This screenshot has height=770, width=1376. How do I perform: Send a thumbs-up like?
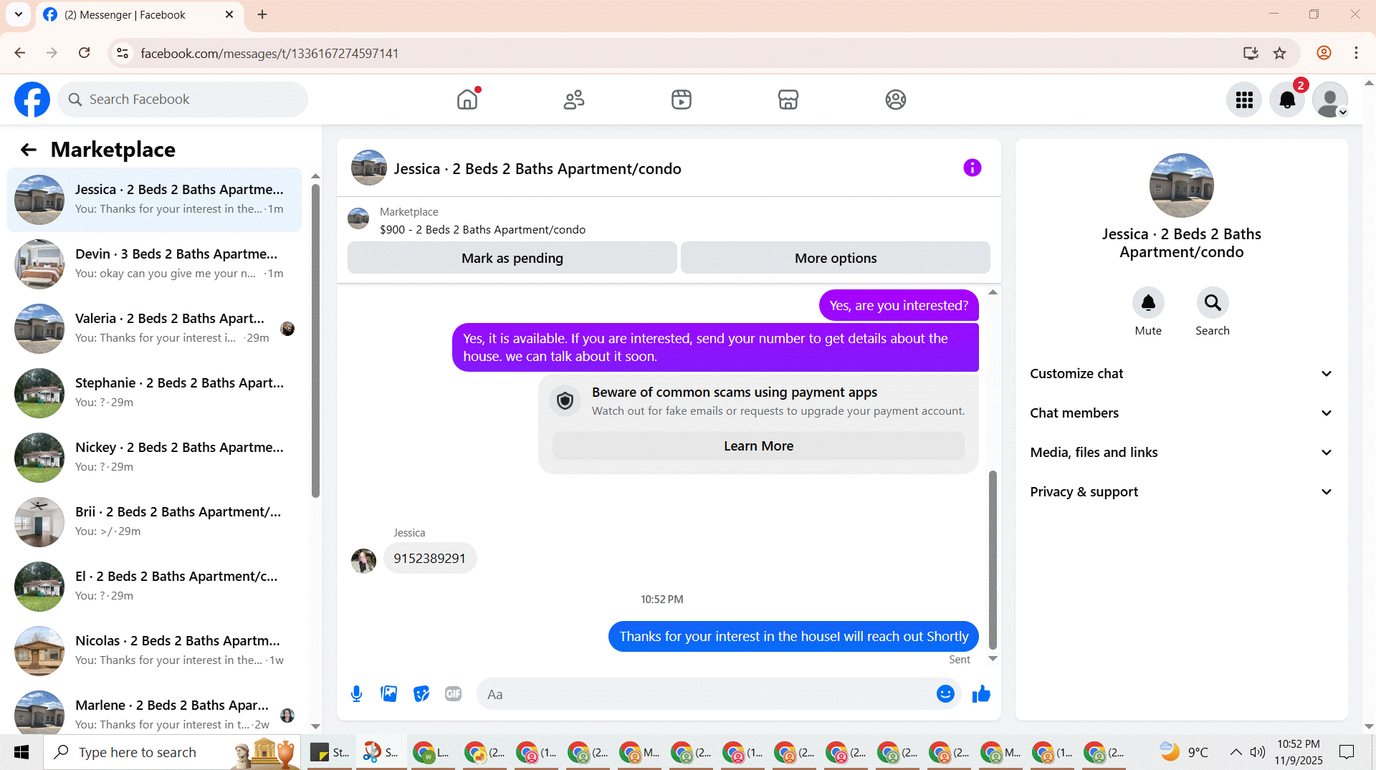(981, 694)
